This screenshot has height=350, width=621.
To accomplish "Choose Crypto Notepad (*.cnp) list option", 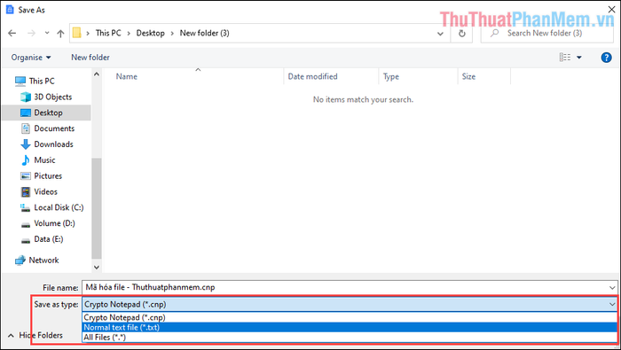I will click(350, 317).
